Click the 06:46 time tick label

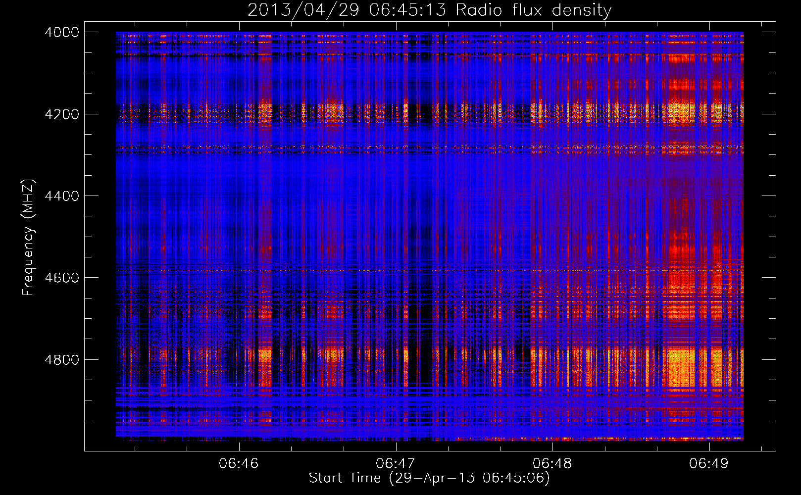239,463
